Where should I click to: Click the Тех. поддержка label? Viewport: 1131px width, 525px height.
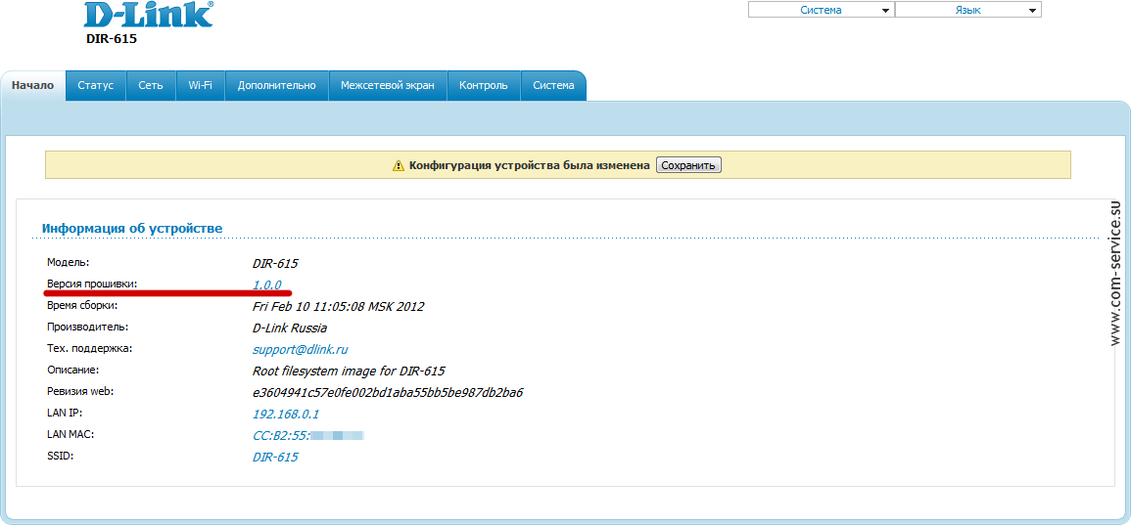(89, 349)
